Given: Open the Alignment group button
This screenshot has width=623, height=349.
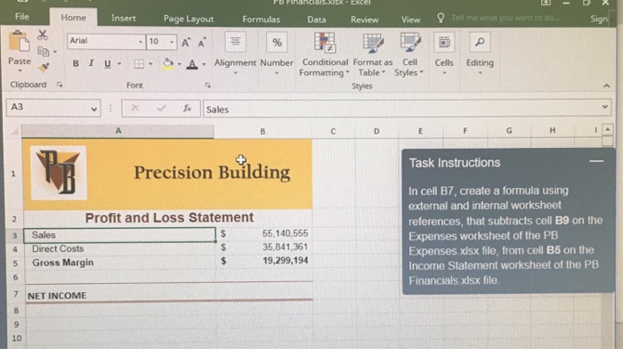Looking at the screenshot, I should [235, 53].
